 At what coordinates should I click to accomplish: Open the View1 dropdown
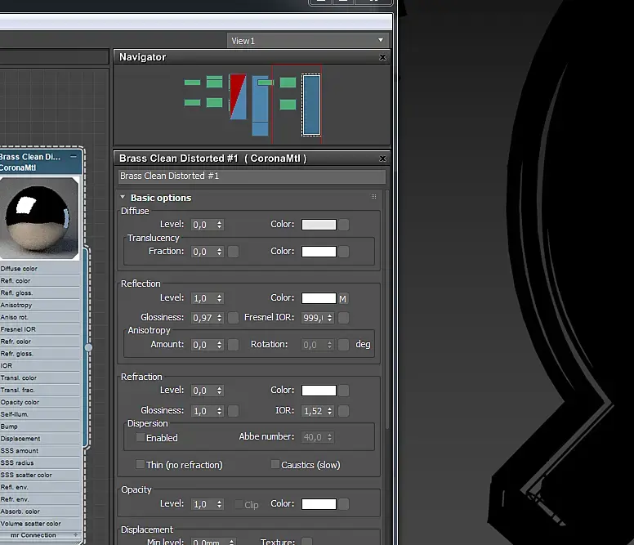coord(308,41)
